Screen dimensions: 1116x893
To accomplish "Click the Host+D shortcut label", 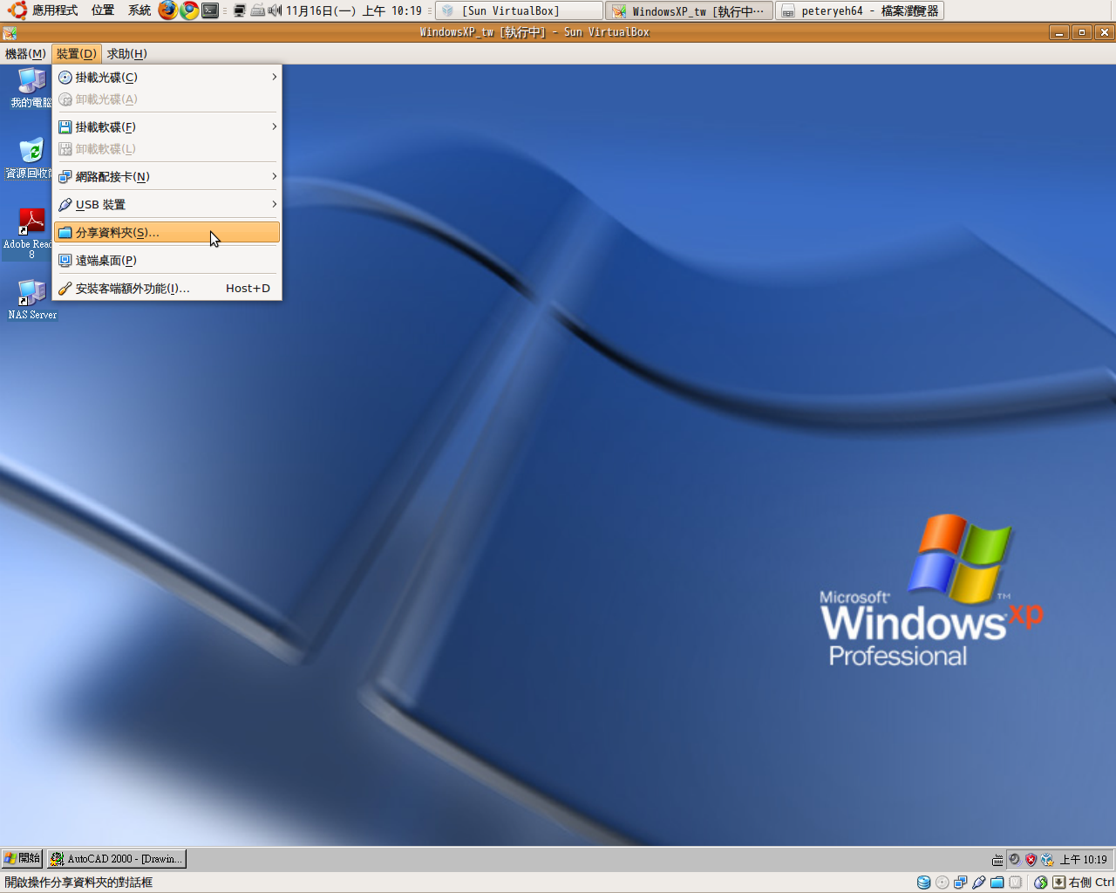I will pyautogui.click(x=248, y=289).
